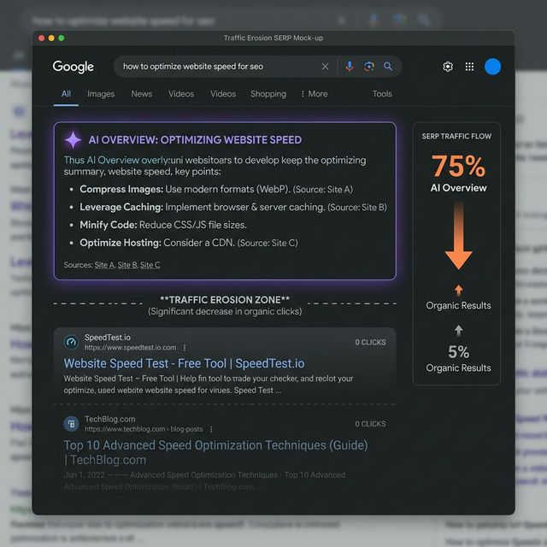Click the blue account profile avatar
This screenshot has height=547, width=547.
click(492, 67)
